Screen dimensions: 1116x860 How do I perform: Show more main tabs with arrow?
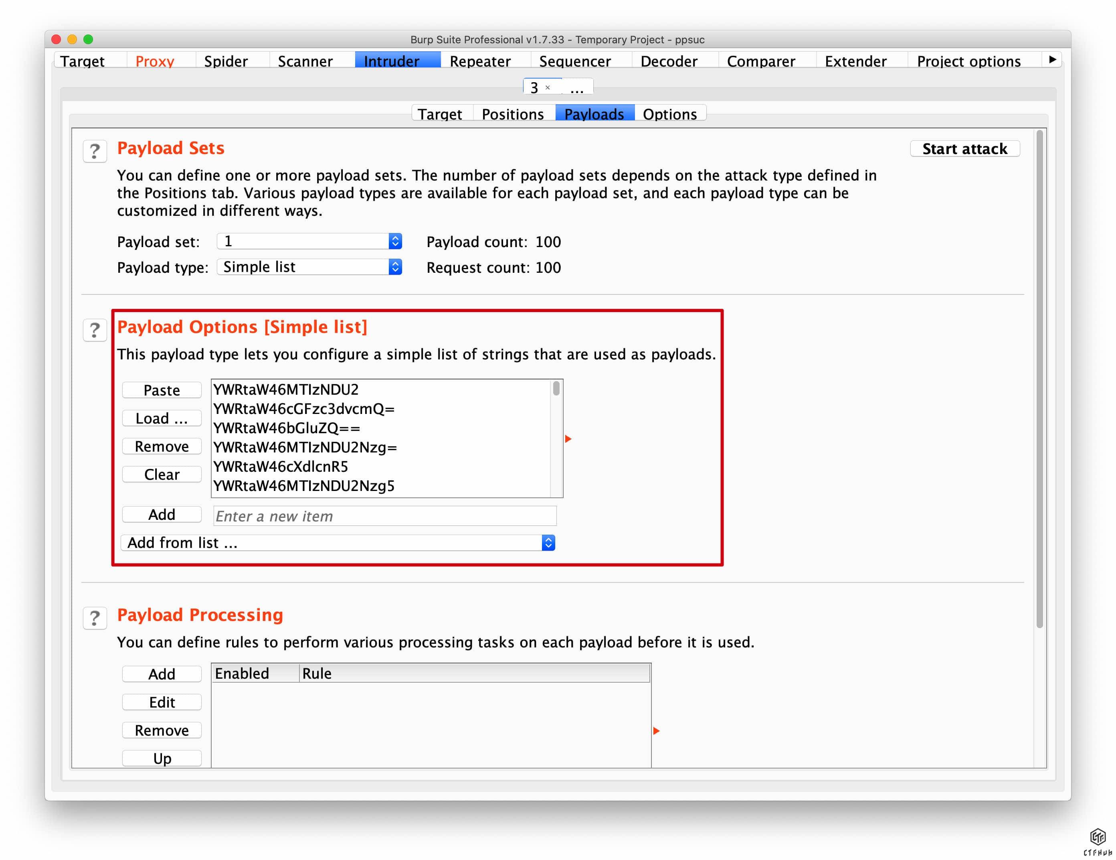1052,60
